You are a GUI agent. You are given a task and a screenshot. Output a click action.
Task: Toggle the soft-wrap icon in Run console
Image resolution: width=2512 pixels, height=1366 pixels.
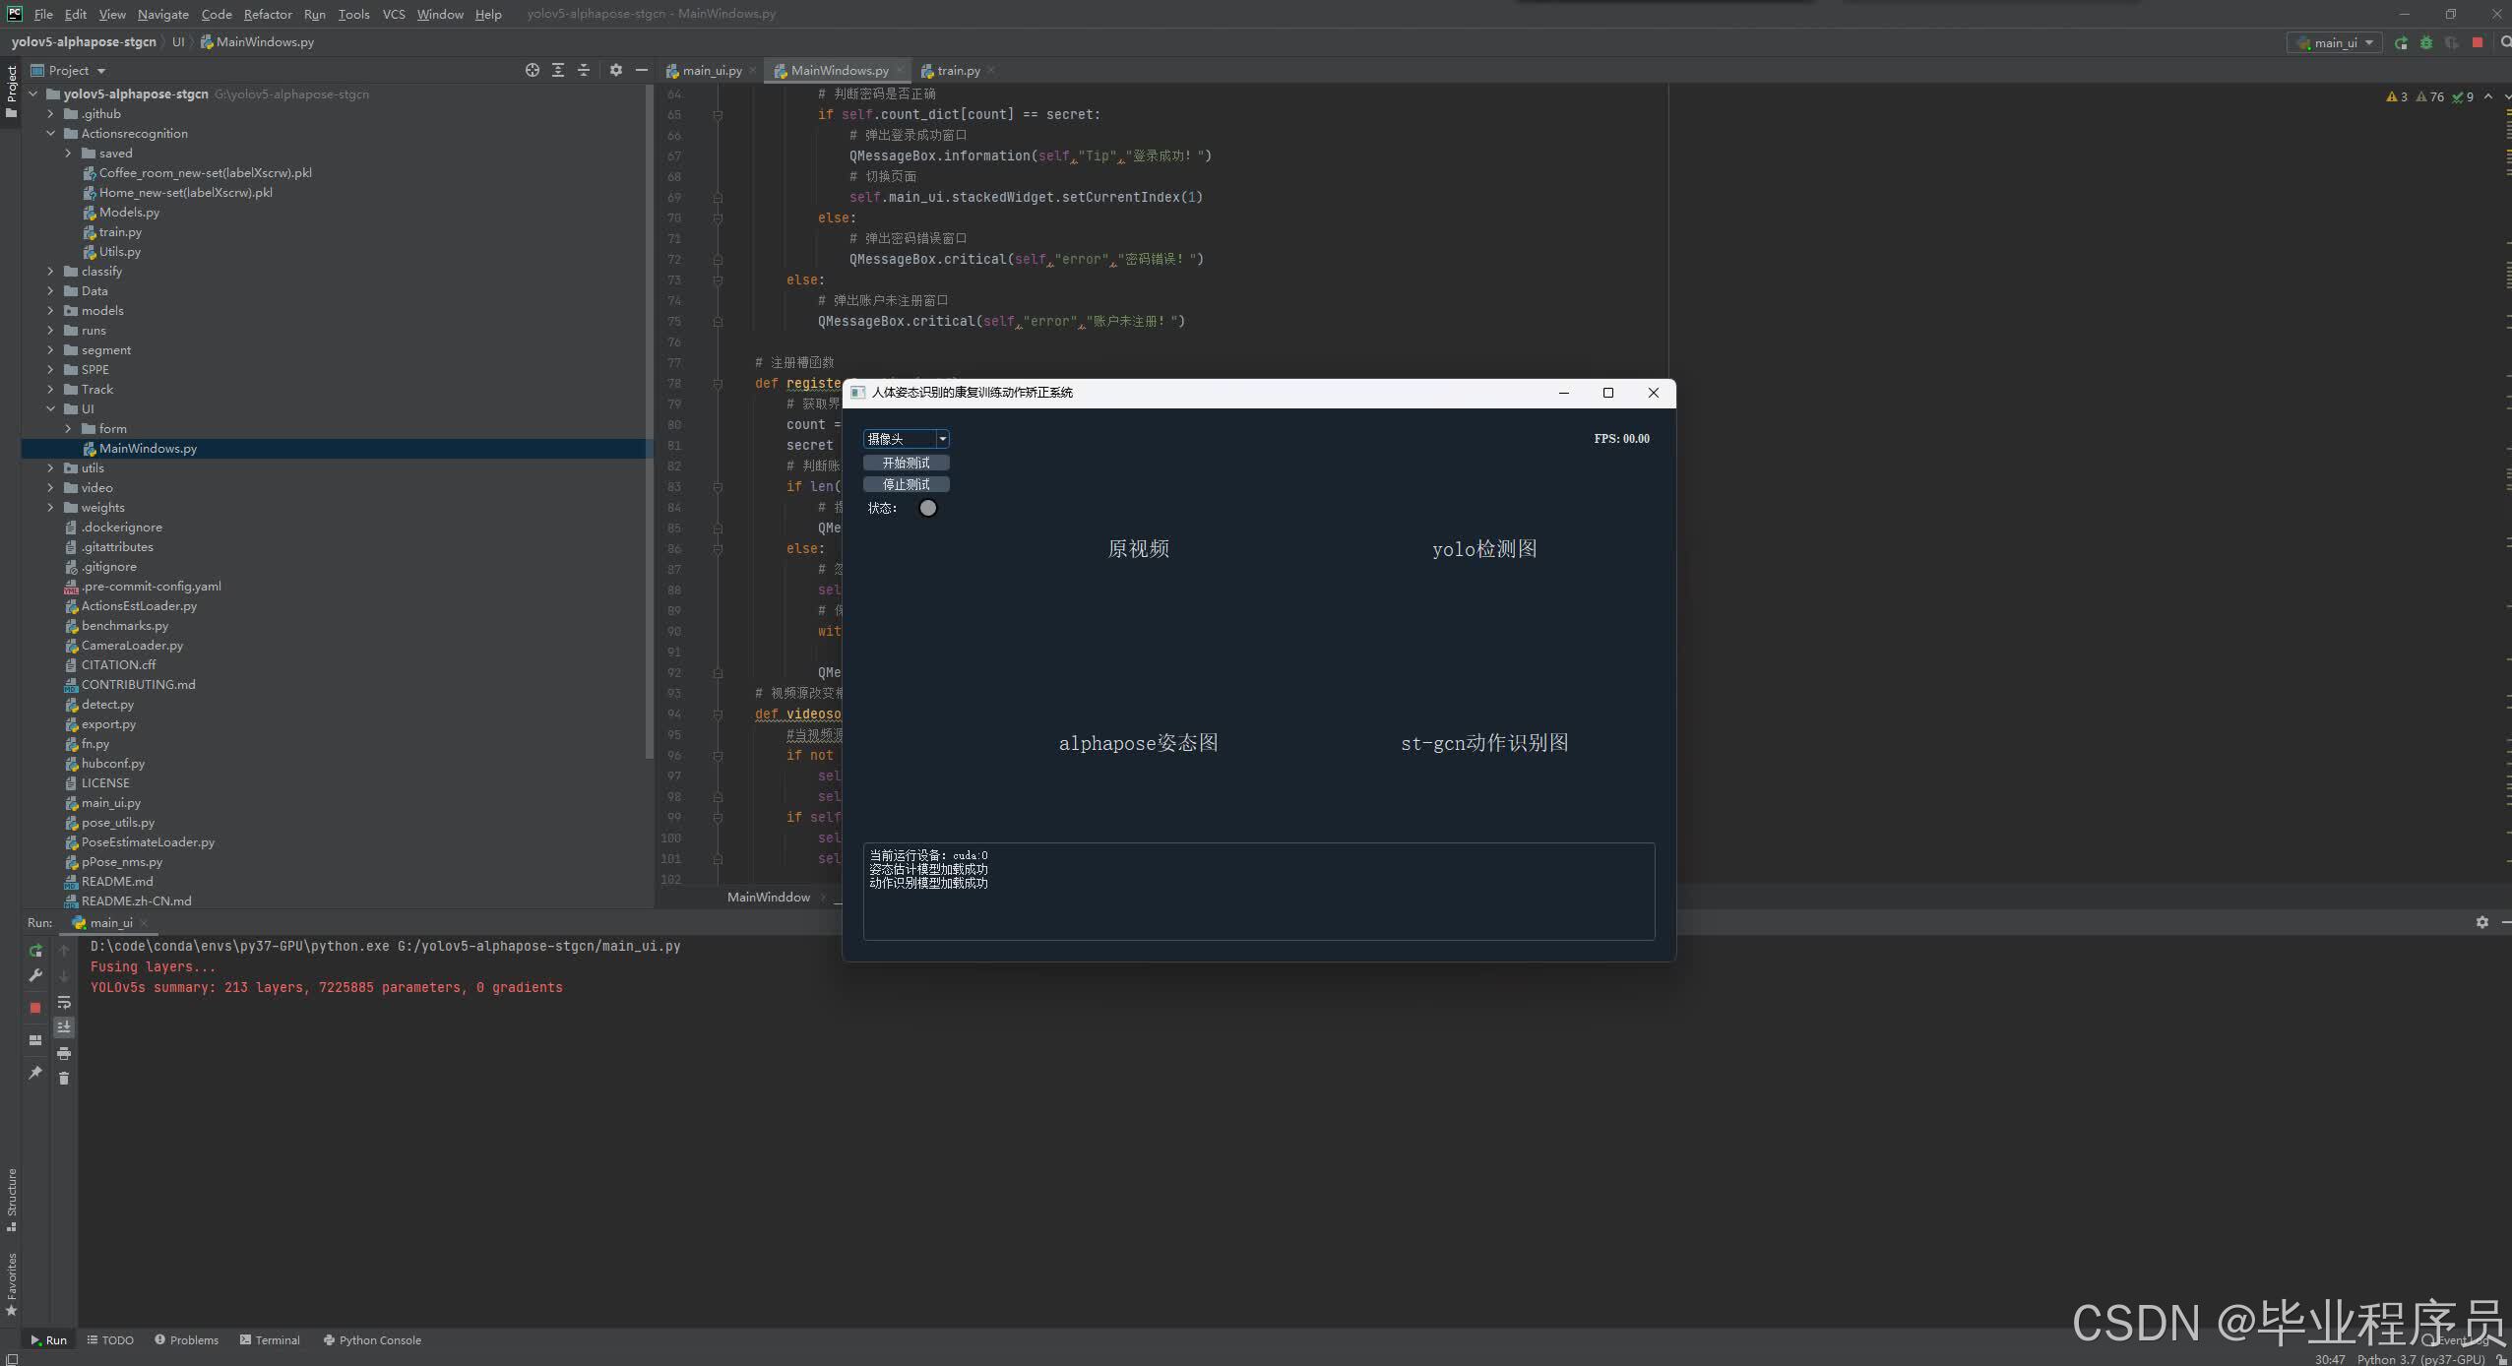click(x=64, y=1003)
